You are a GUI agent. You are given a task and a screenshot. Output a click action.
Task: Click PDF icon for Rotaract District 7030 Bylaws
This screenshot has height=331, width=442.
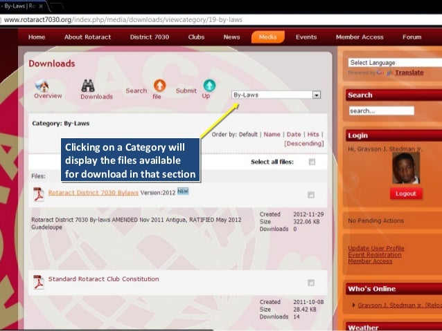point(39,194)
